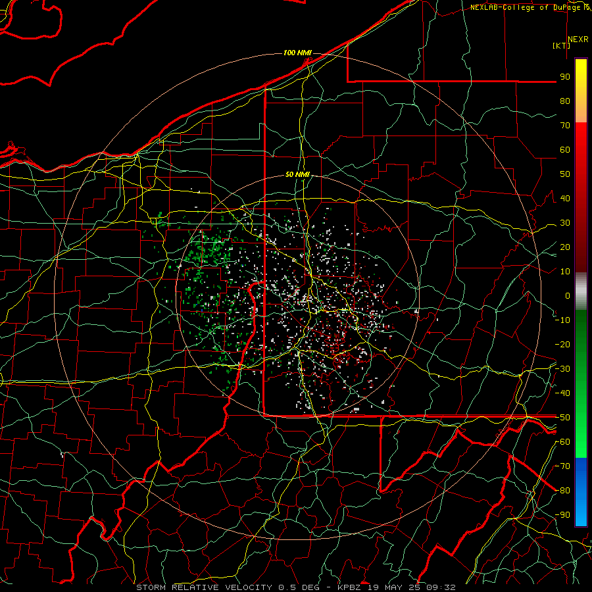
Task: Click the "-40" value on the velocity scale
Action: point(562,393)
